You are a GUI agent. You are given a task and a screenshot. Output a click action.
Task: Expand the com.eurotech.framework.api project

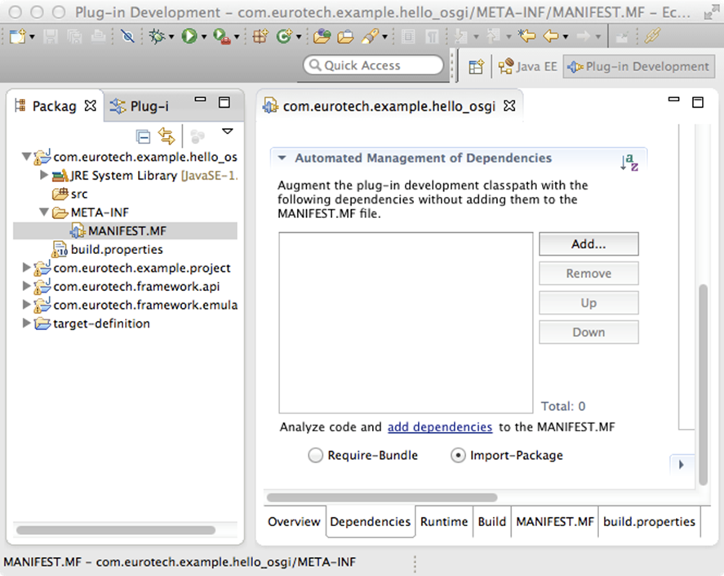click(x=26, y=286)
